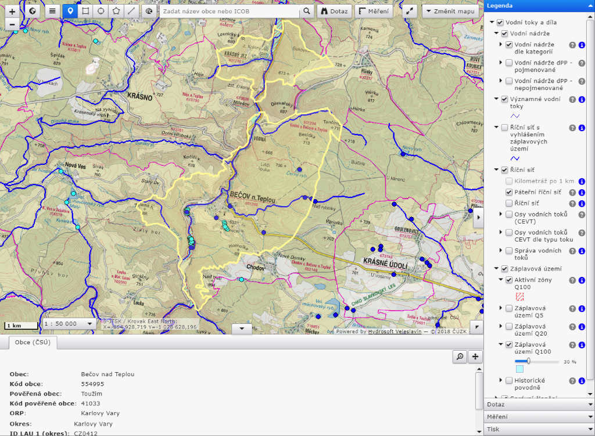This screenshot has width=595, height=436.
Task: Click the Dotaz button with binoculars
Action: point(334,12)
